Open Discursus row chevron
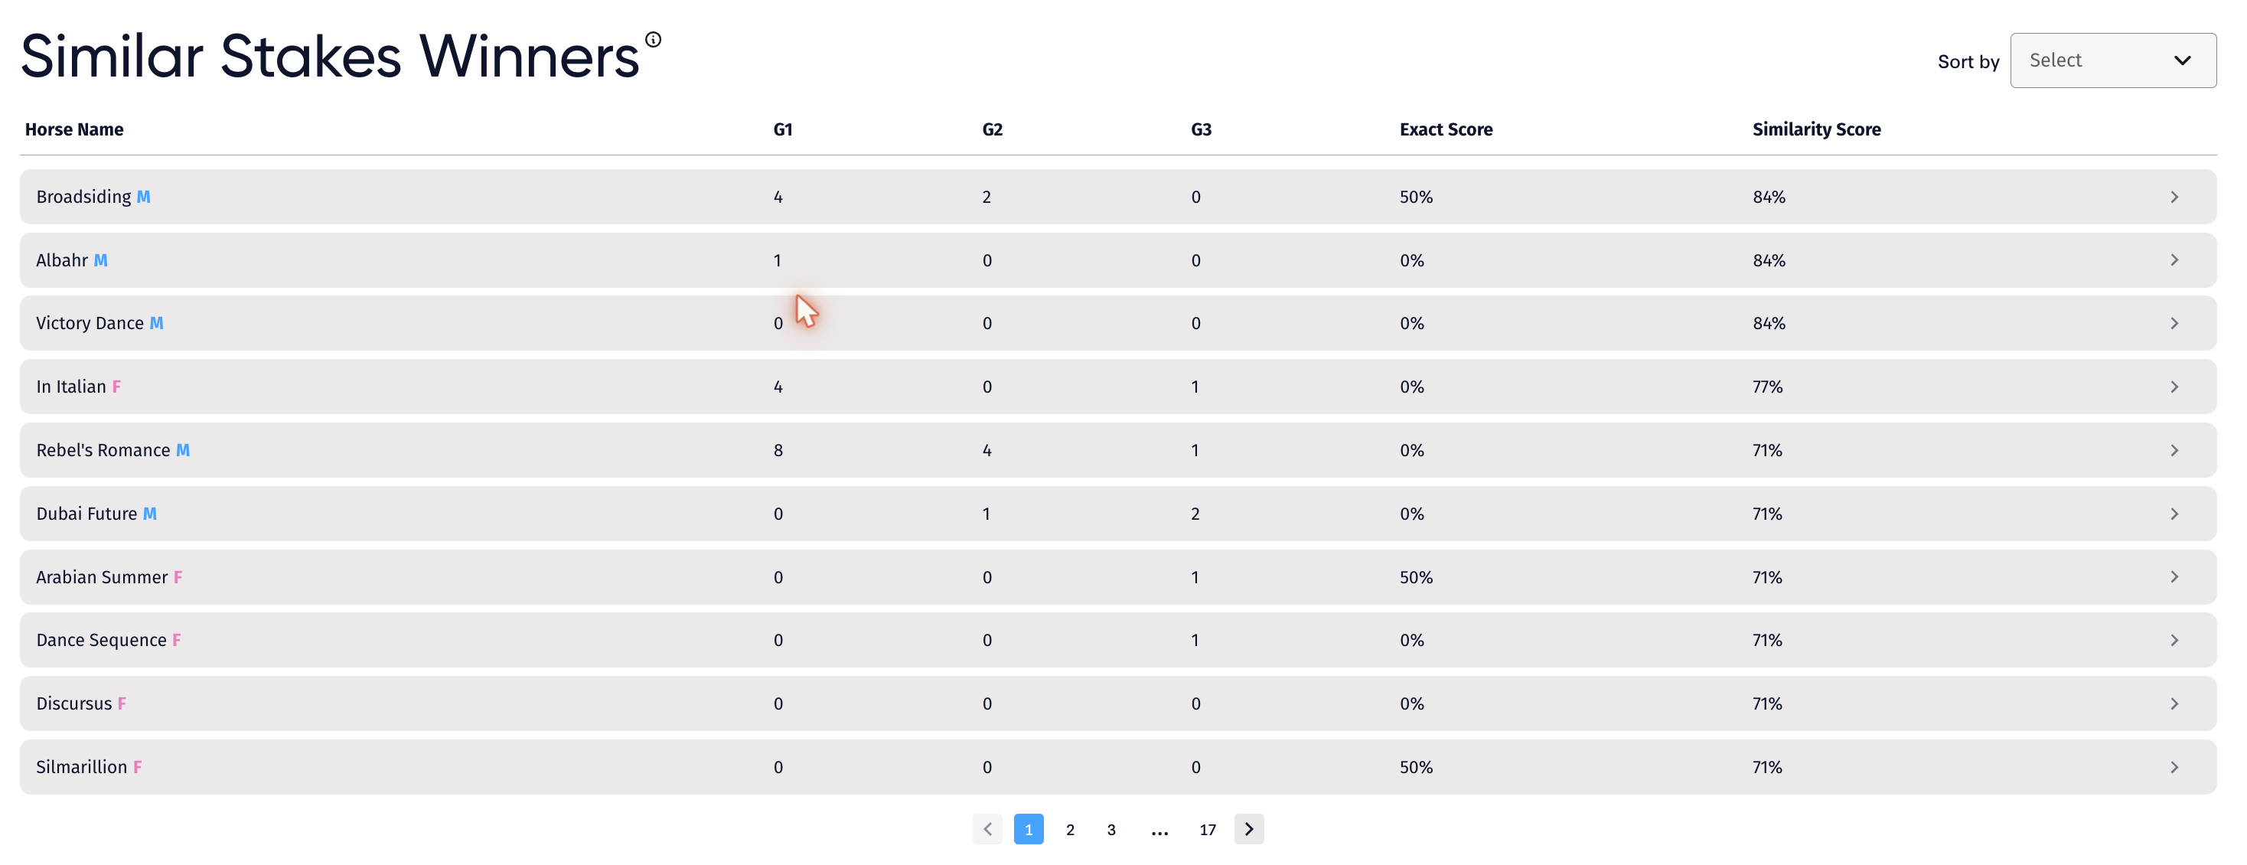Screen dimensions: 2247x865 pos(2174,703)
